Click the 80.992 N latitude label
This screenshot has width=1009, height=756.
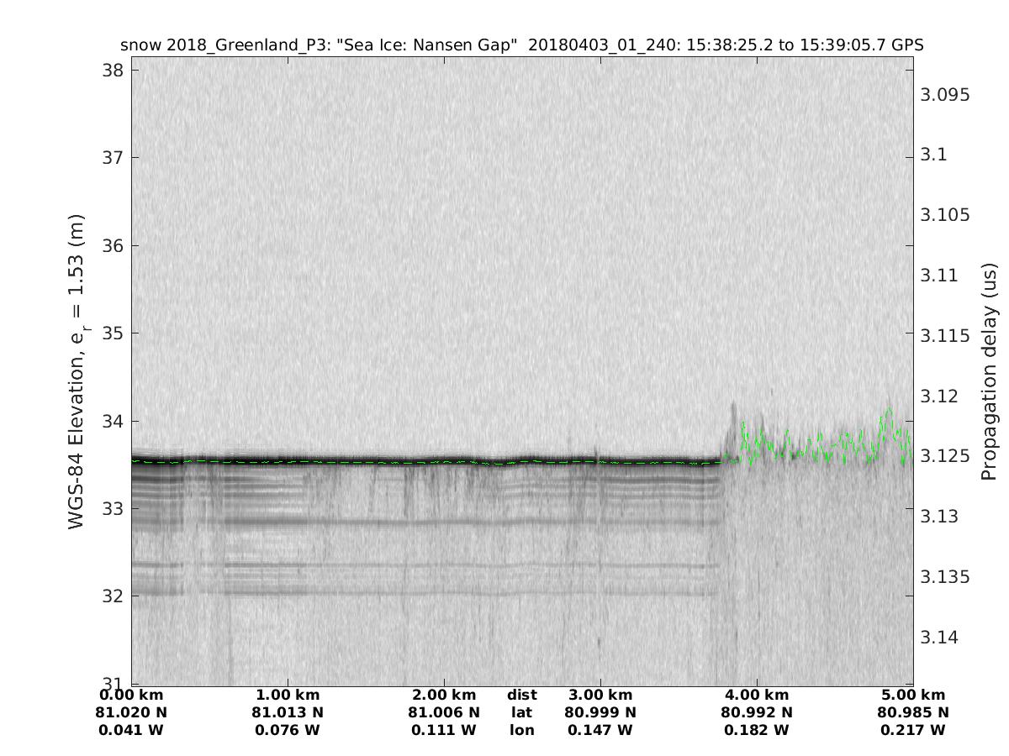click(x=757, y=712)
